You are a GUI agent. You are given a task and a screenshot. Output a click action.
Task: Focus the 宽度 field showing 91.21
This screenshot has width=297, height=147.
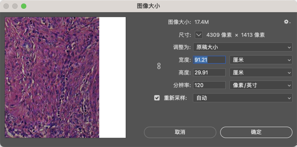[209, 60]
